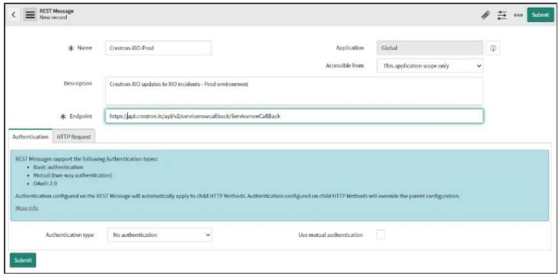The width and height of the screenshot is (558, 274).
Task: Click the Basic authentication bullet text
Action: [x=58, y=167]
